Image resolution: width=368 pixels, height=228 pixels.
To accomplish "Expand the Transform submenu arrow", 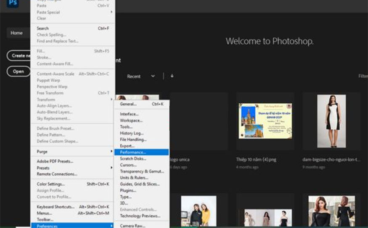I will tap(111, 100).
